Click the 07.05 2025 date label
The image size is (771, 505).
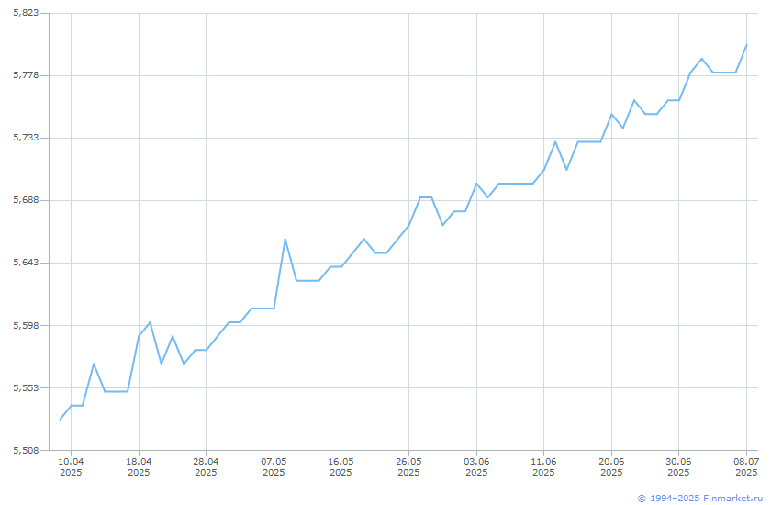[274, 467]
